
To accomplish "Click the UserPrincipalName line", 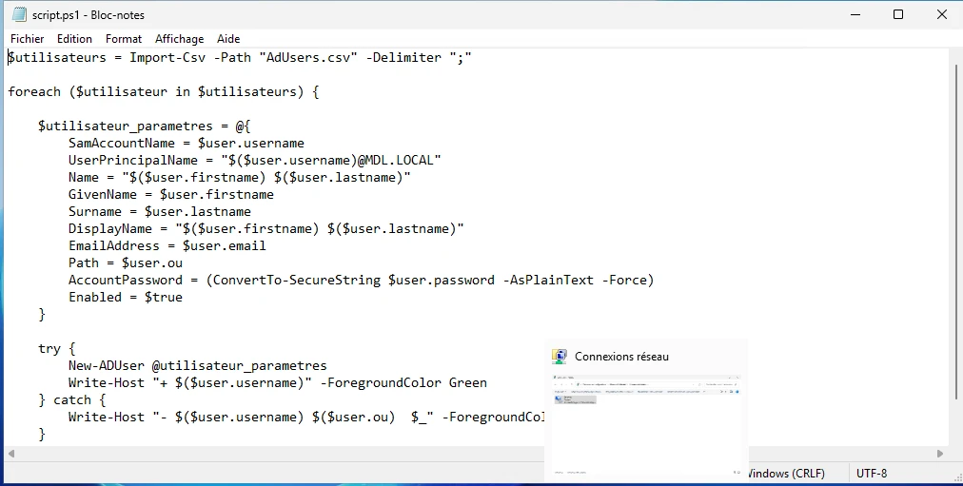I will (x=255, y=160).
